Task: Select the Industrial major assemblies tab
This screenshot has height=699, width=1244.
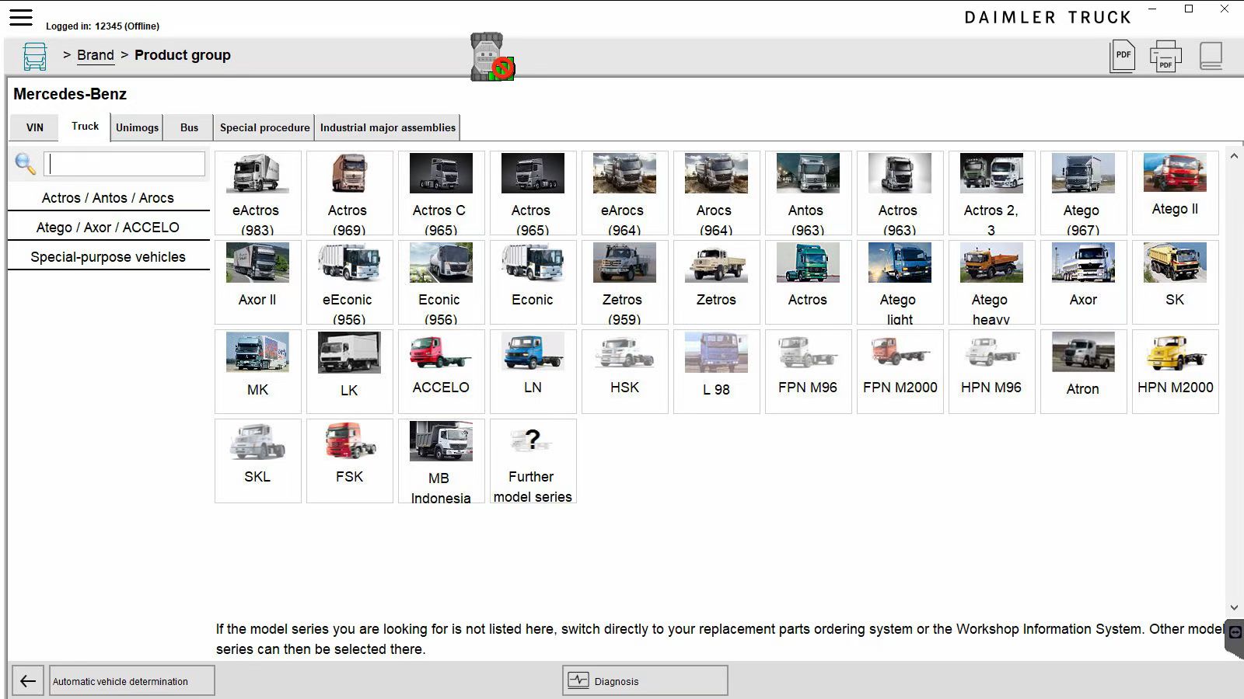Action: [387, 127]
